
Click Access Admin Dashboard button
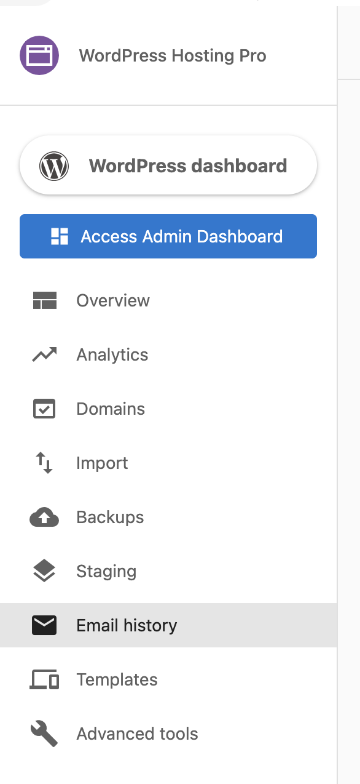pyautogui.click(x=168, y=236)
